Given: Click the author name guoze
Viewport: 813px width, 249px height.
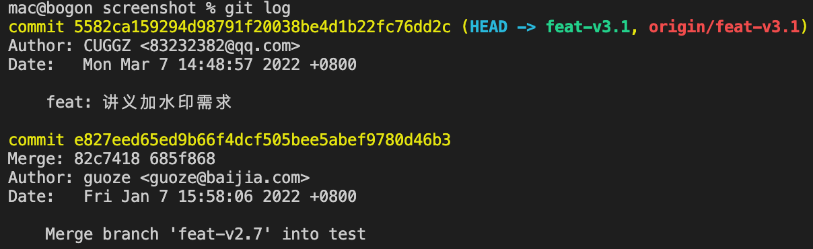Looking at the screenshot, I should 107,178.
